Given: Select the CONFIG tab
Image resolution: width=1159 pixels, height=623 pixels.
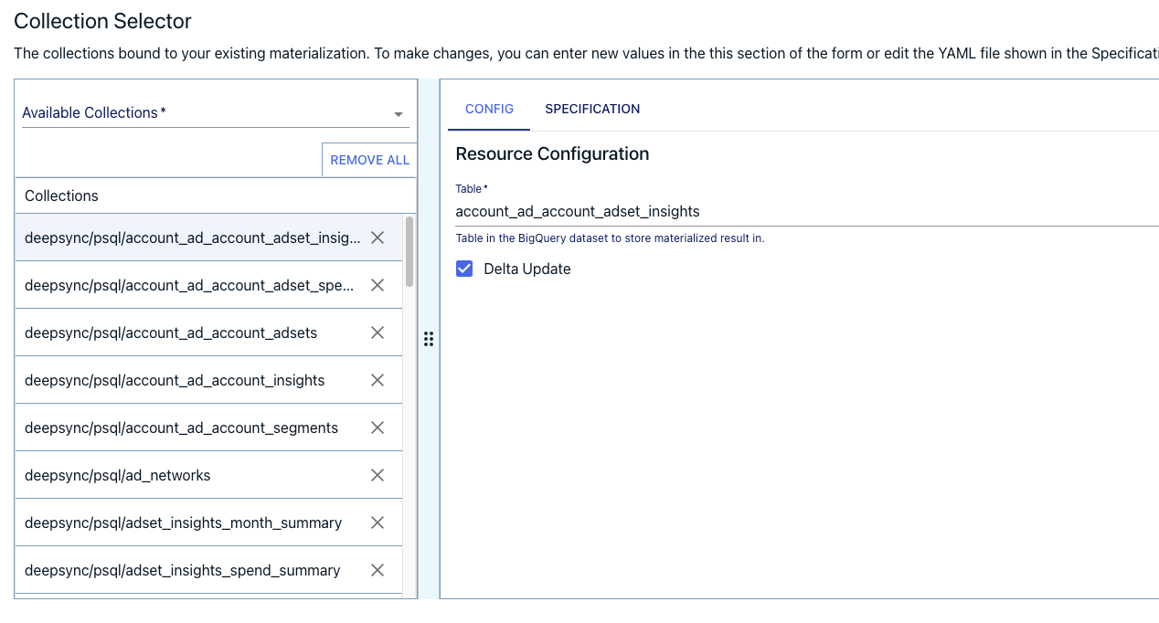Looking at the screenshot, I should pos(489,109).
